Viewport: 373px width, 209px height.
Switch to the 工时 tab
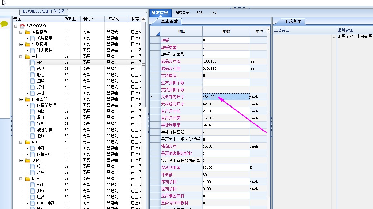[x=213, y=13]
